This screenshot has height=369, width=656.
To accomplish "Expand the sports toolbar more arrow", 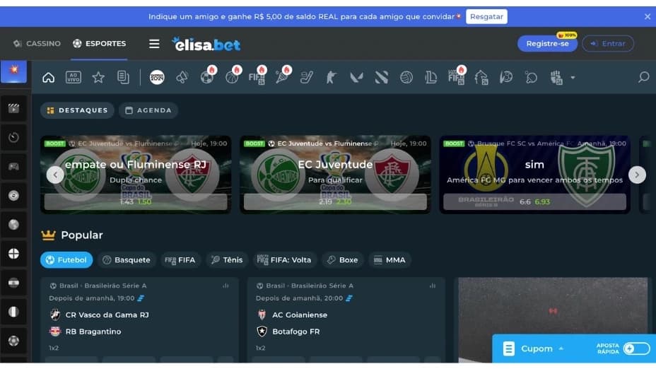I will (x=573, y=77).
